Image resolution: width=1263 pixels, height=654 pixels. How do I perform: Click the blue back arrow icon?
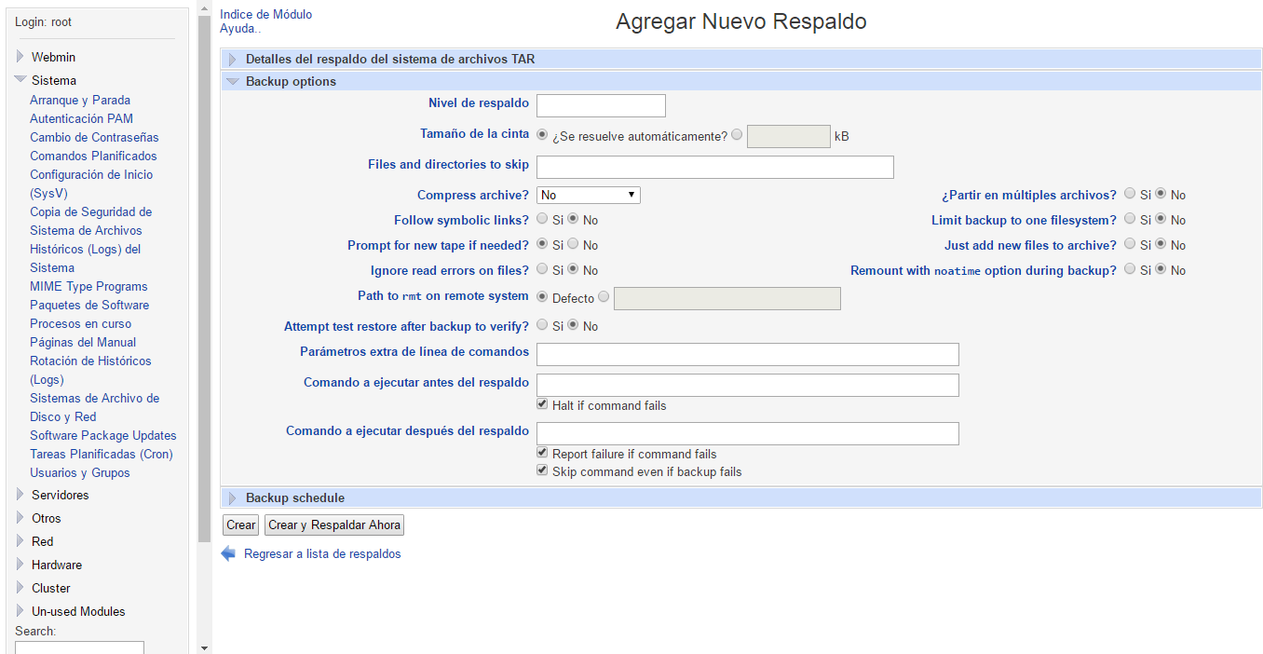(228, 553)
